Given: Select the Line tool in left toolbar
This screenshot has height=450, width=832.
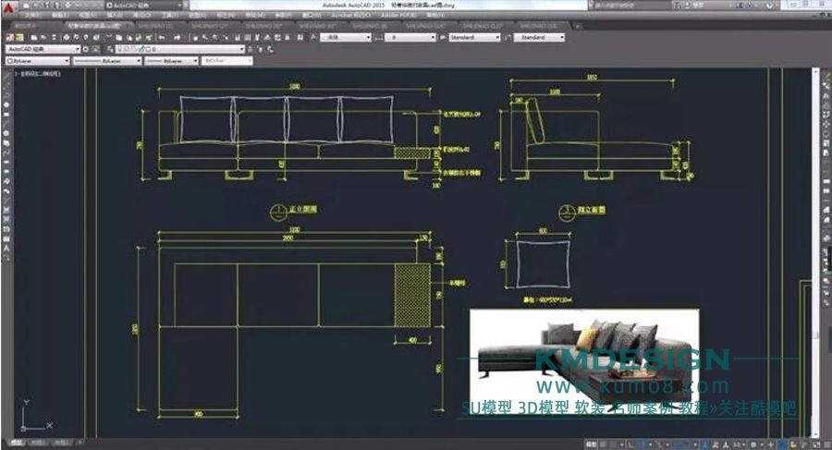Looking at the screenshot, I should click(x=6, y=73).
